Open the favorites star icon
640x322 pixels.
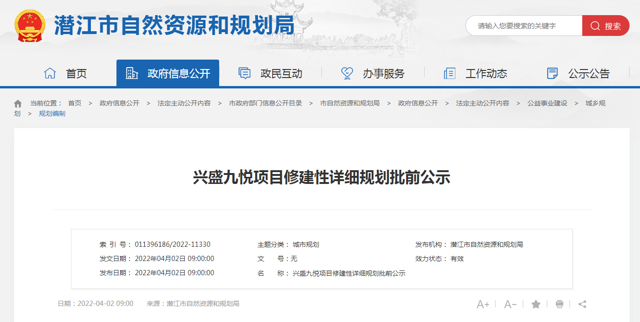click(x=535, y=304)
